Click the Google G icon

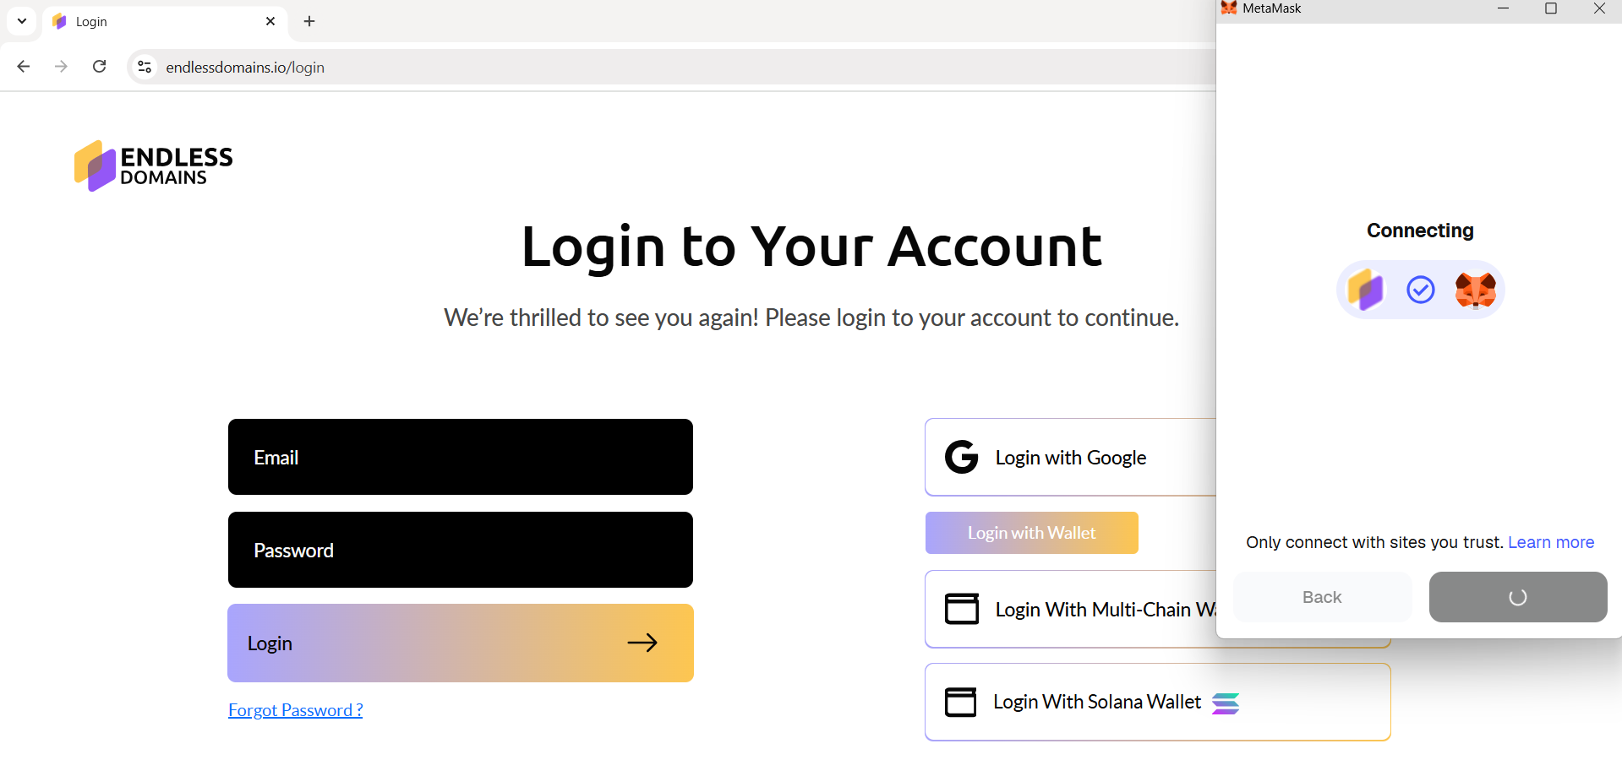[x=961, y=457]
